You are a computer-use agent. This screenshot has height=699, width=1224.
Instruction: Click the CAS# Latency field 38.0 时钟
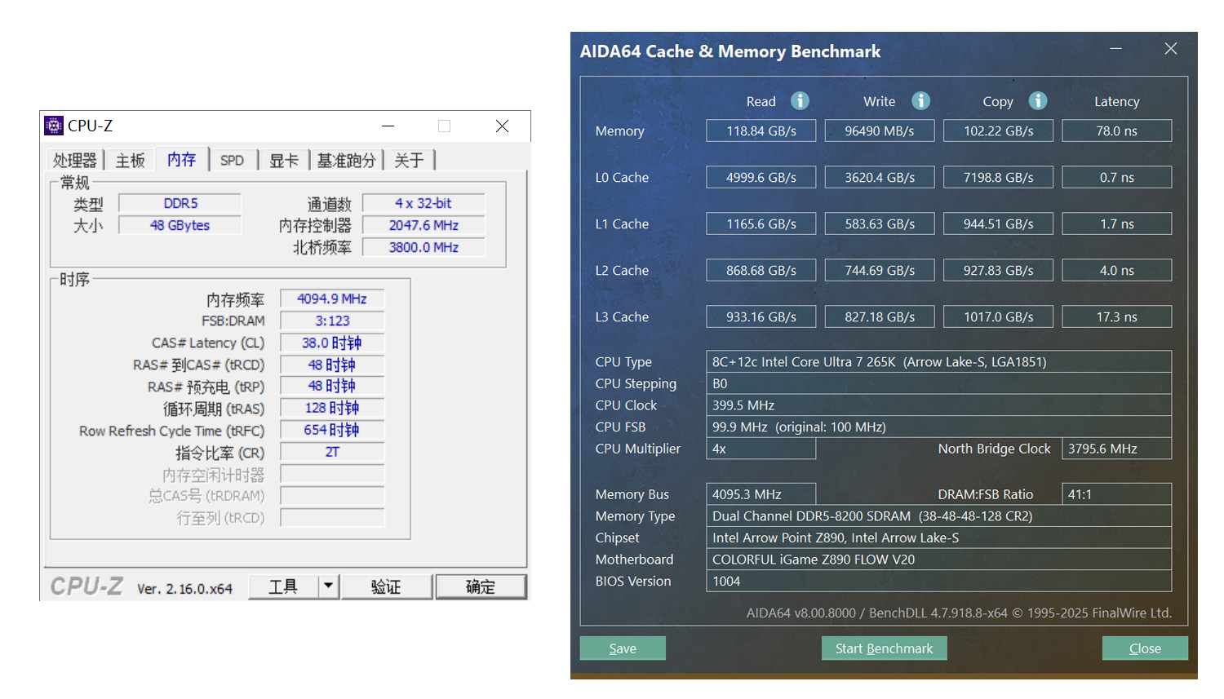[332, 343]
